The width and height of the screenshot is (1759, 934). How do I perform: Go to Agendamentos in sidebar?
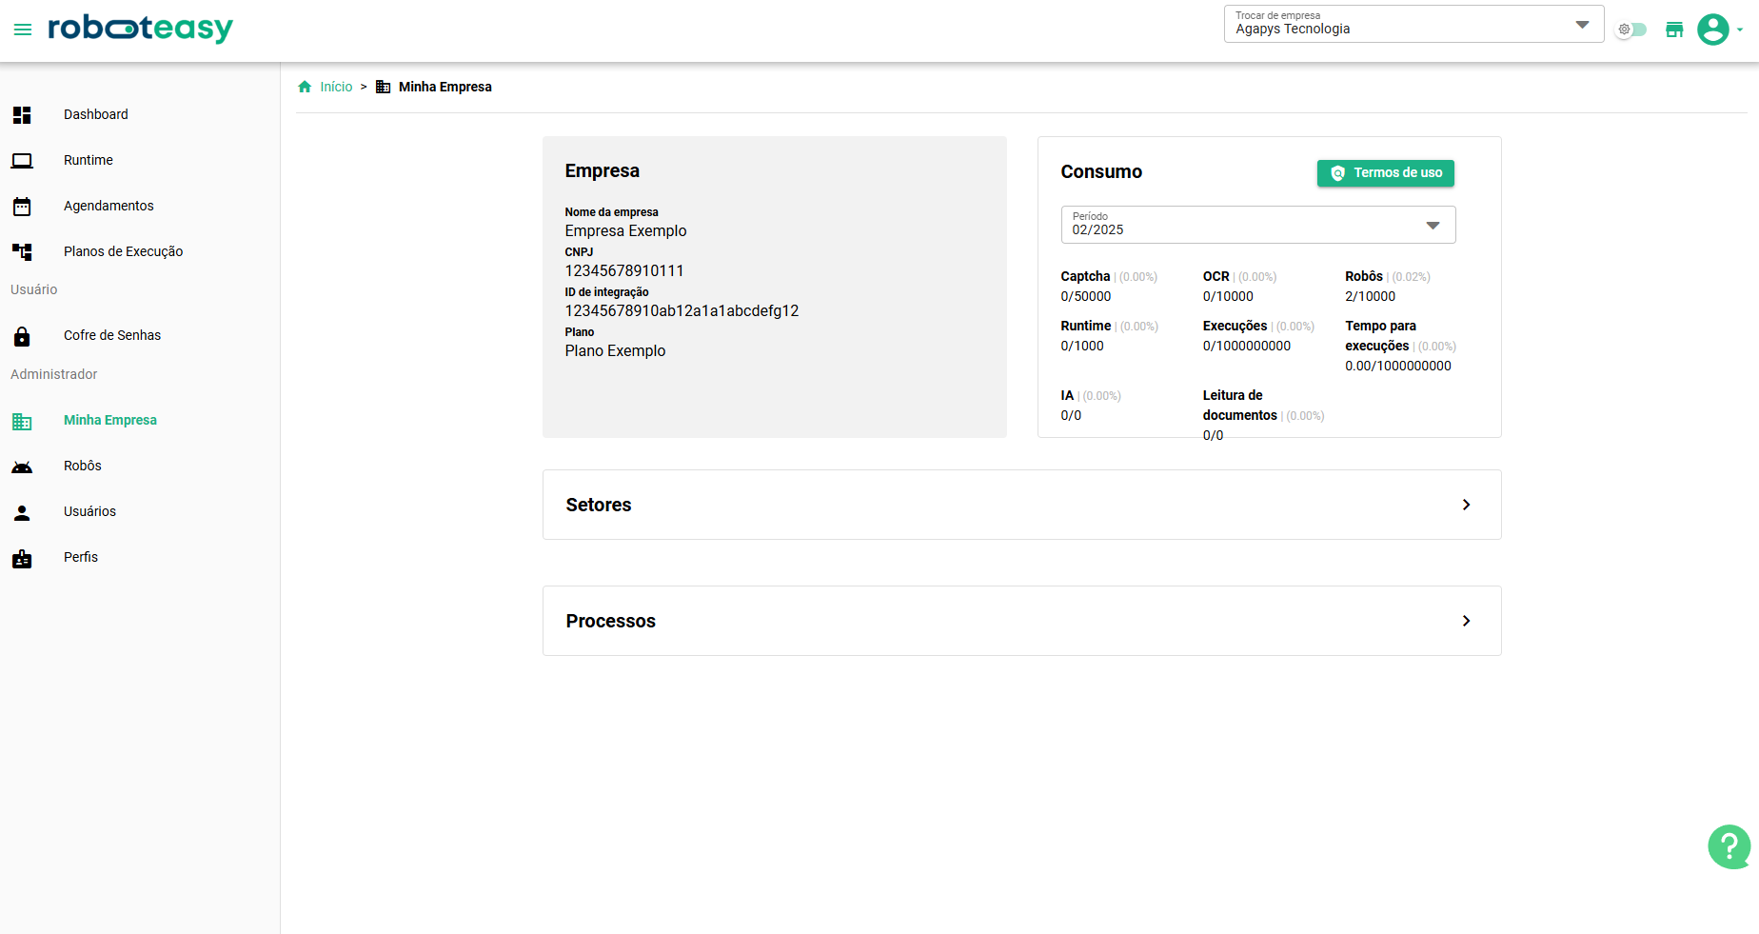tap(109, 206)
